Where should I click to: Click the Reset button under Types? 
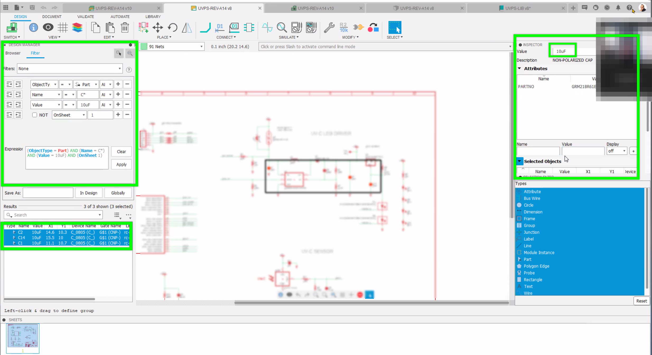click(x=641, y=301)
